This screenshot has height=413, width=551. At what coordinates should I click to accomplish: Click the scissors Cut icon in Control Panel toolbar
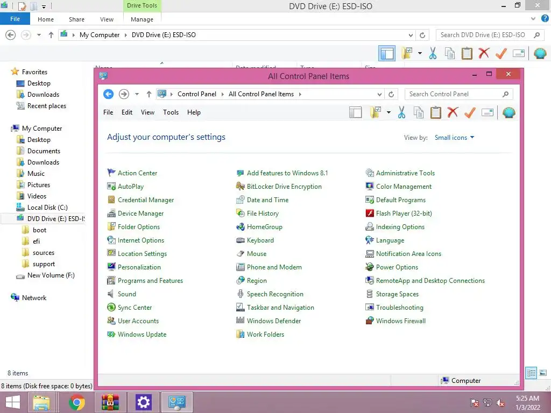pos(401,112)
